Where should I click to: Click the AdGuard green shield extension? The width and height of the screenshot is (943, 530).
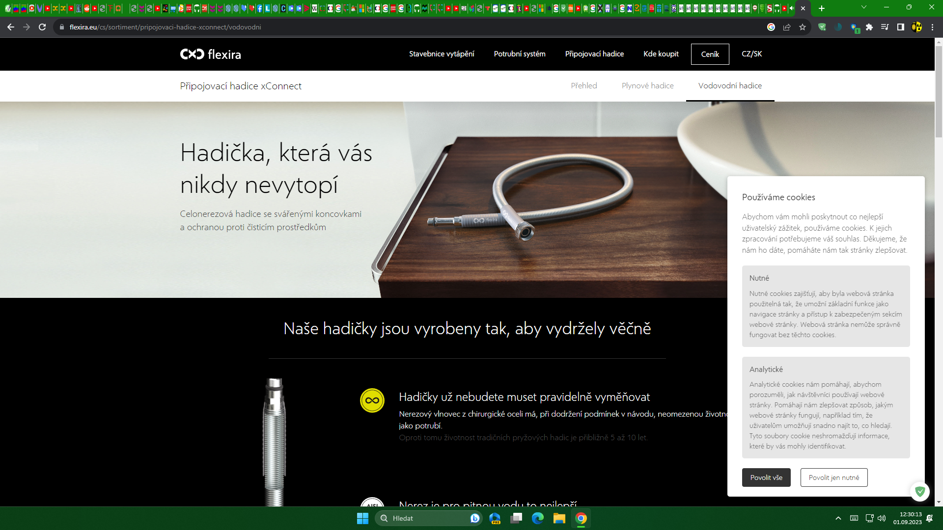(822, 27)
